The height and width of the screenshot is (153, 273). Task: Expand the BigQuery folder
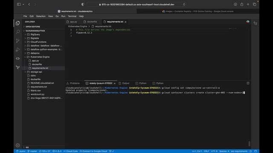(x=35, y=34)
